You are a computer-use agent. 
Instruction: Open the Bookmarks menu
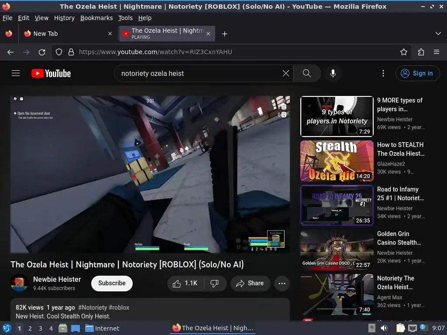[x=96, y=18]
